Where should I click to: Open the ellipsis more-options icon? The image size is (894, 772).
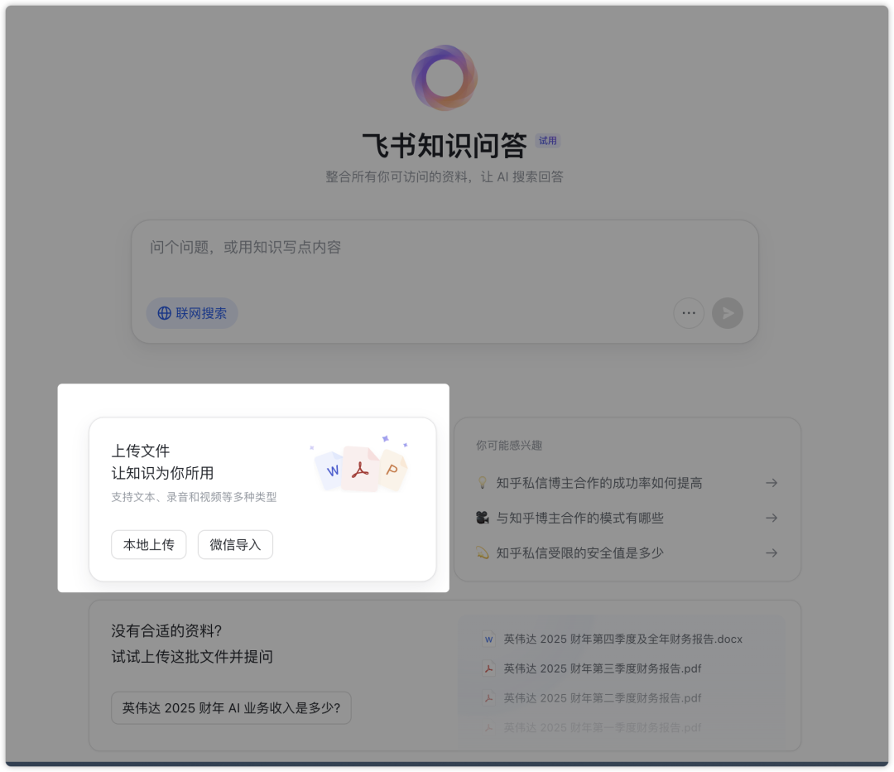click(x=689, y=313)
